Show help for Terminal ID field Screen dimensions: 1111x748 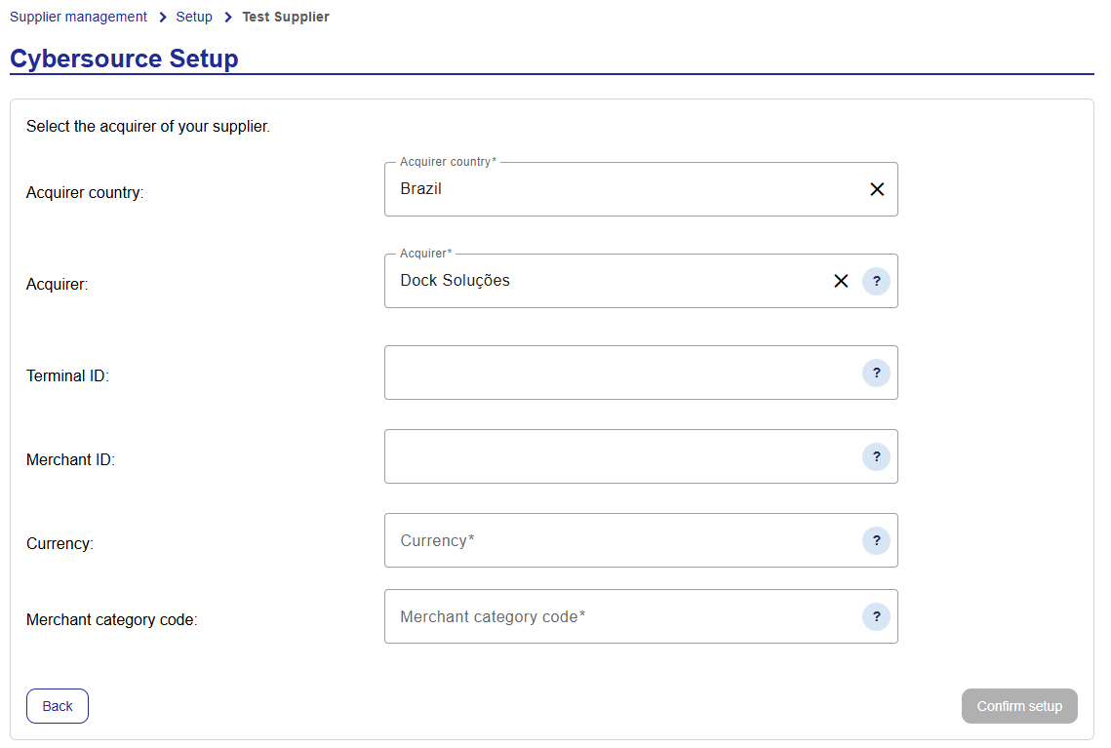pos(876,373)
